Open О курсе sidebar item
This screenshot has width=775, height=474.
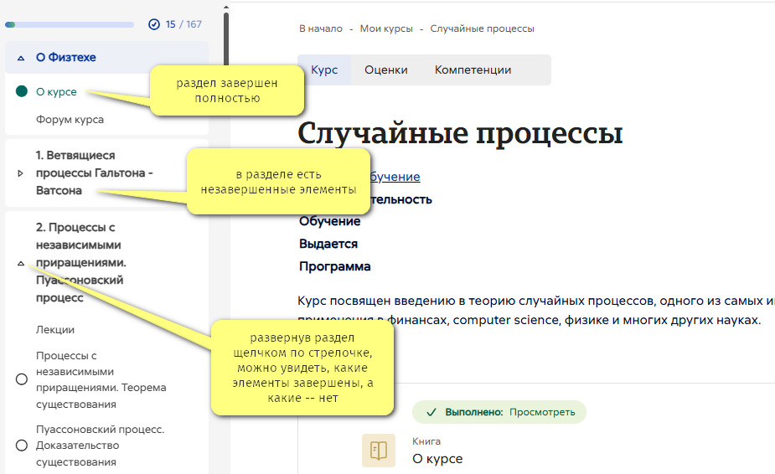click(56, 92)
